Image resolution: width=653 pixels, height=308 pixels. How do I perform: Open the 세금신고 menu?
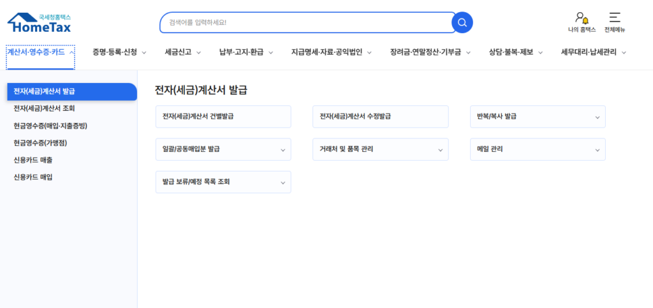(183, 52)
